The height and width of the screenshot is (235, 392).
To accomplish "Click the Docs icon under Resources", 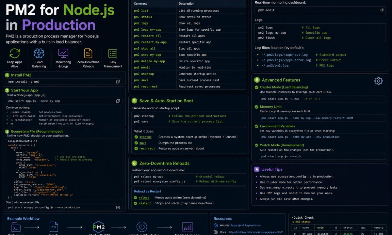I will (x=216, y=232).
